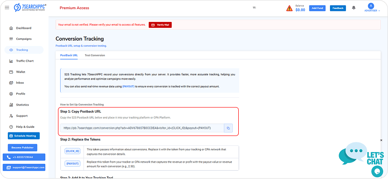The height and width of the screenshot is (179, 388).
Task: Switch to the Test Conversion tab
Action: [x=95, y=55]
